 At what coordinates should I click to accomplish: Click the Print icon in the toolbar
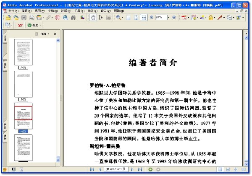(31, 18)
